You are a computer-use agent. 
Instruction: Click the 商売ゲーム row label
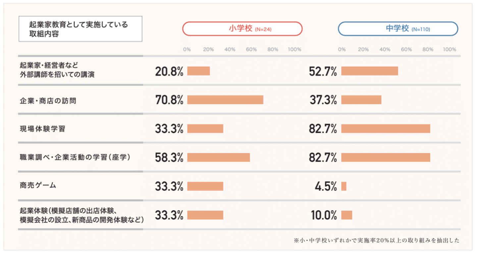click(38, 185)
